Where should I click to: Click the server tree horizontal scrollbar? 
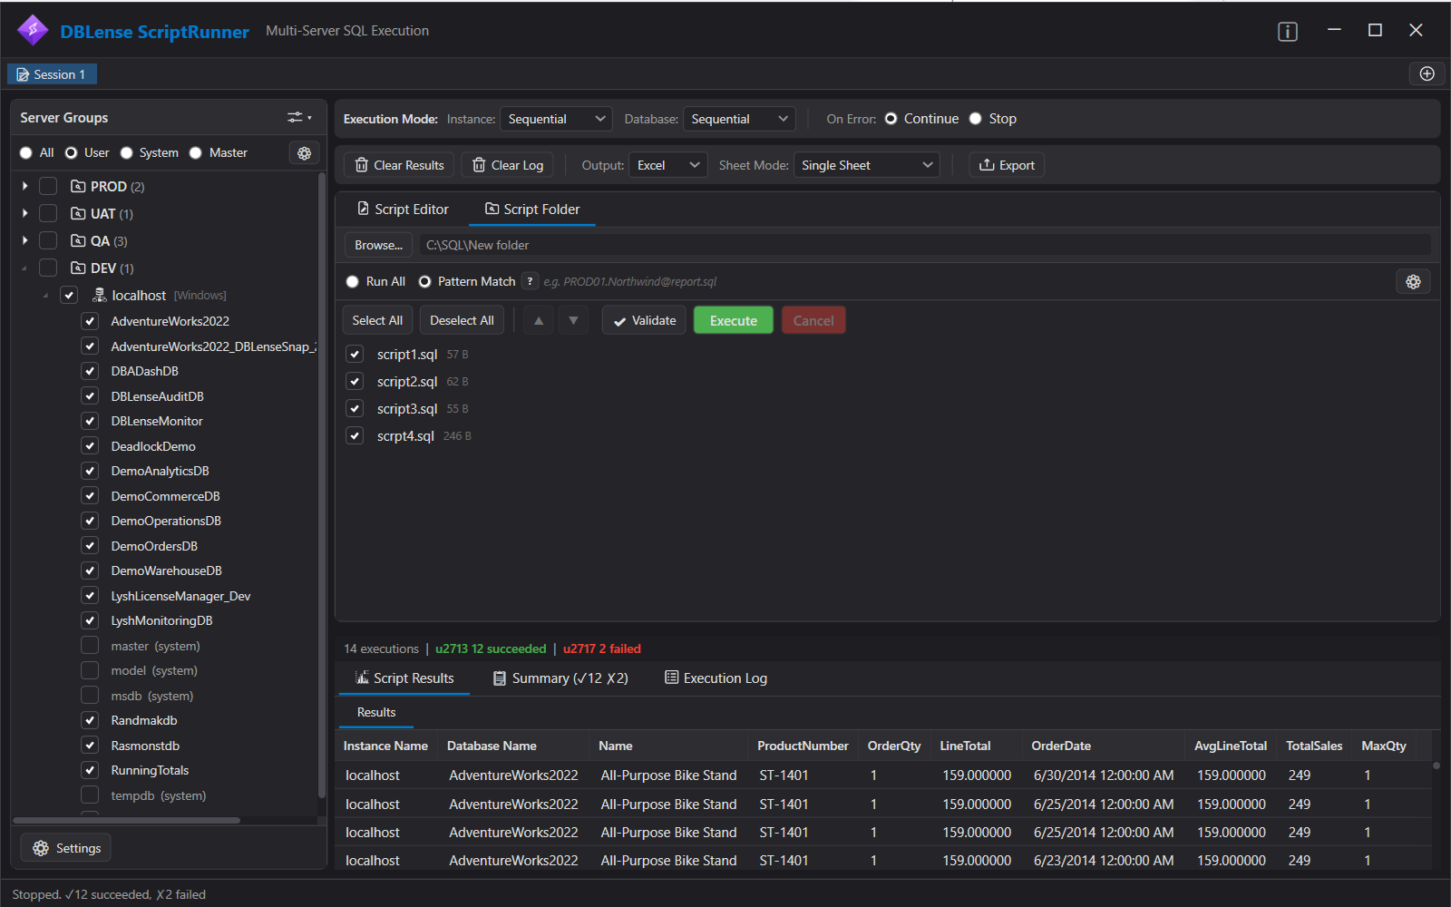(127, 820)
